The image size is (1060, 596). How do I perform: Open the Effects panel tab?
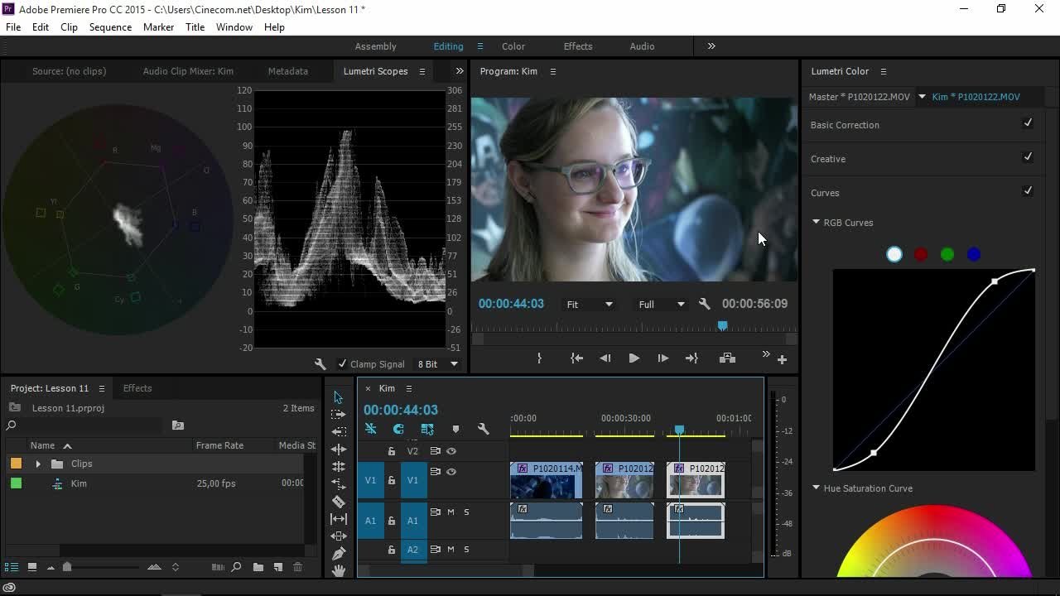click(x=137, y=388)
